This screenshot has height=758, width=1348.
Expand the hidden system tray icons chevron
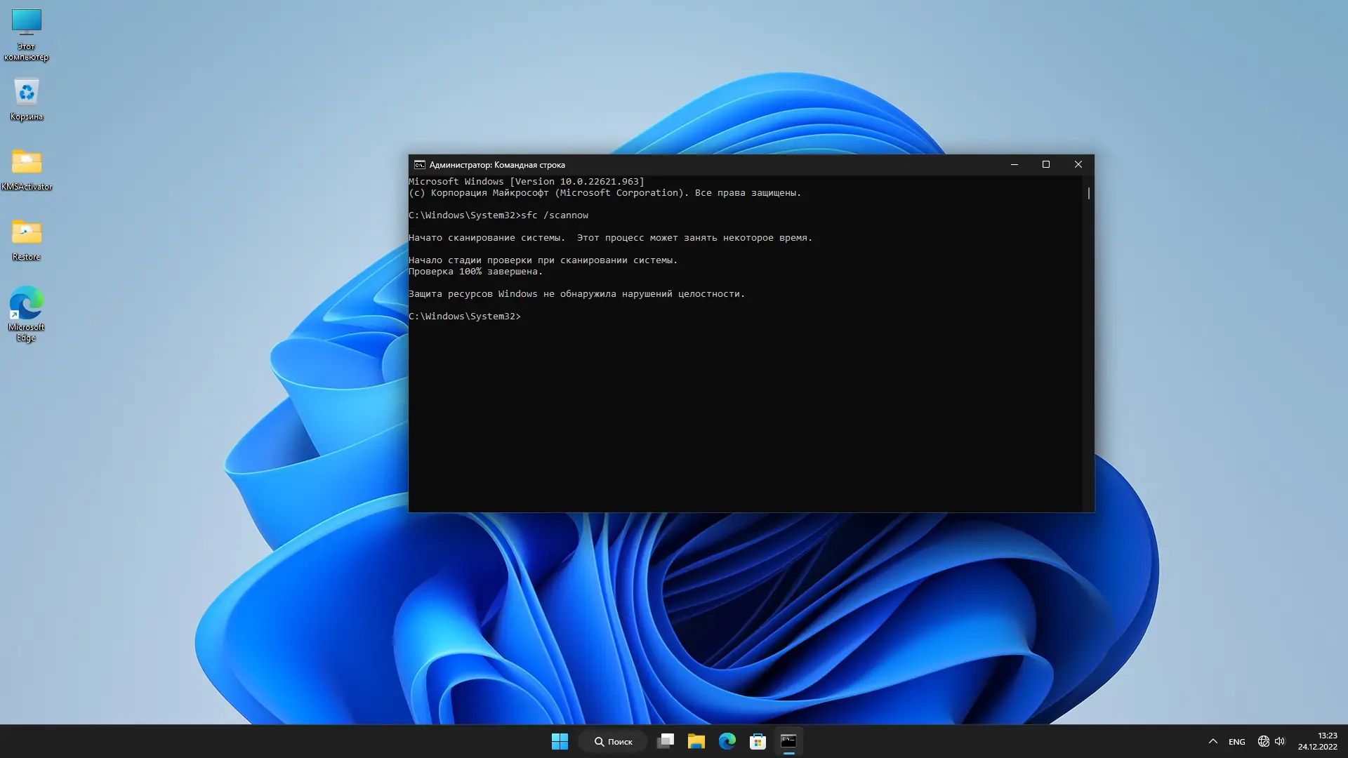[1212, 741]
